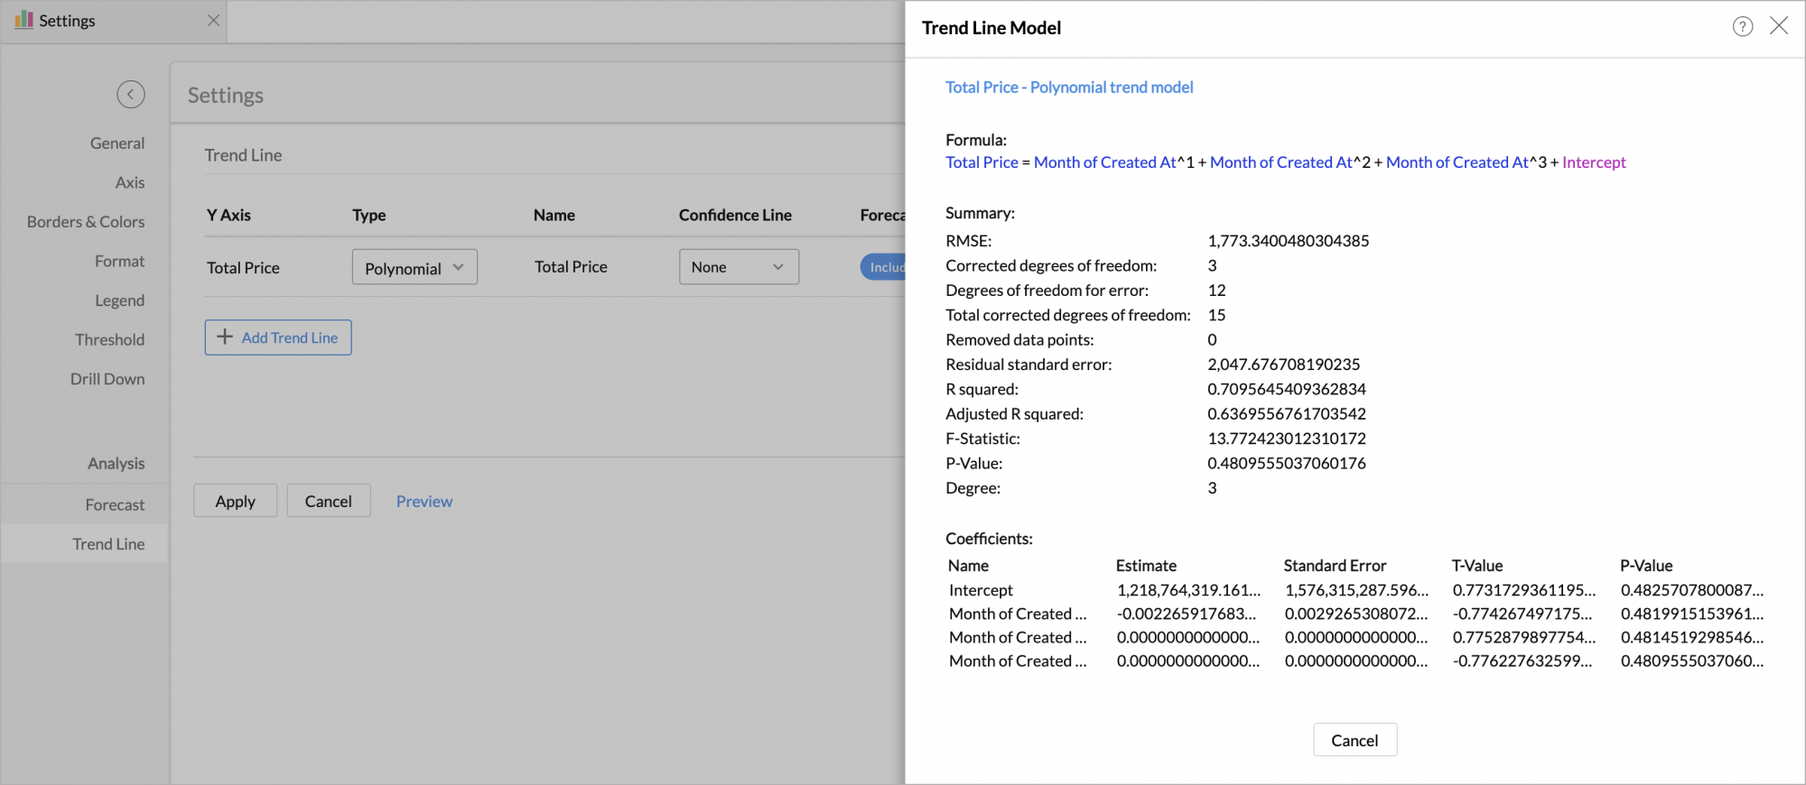The width and height of the screenshot is (1806, 785).
Task: Switch to the Forecast section
Action: click(115, 505)
